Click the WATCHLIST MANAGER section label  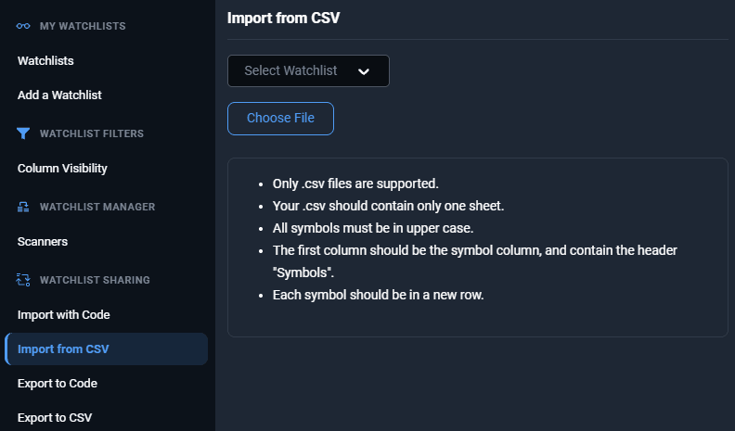(97, 207)
